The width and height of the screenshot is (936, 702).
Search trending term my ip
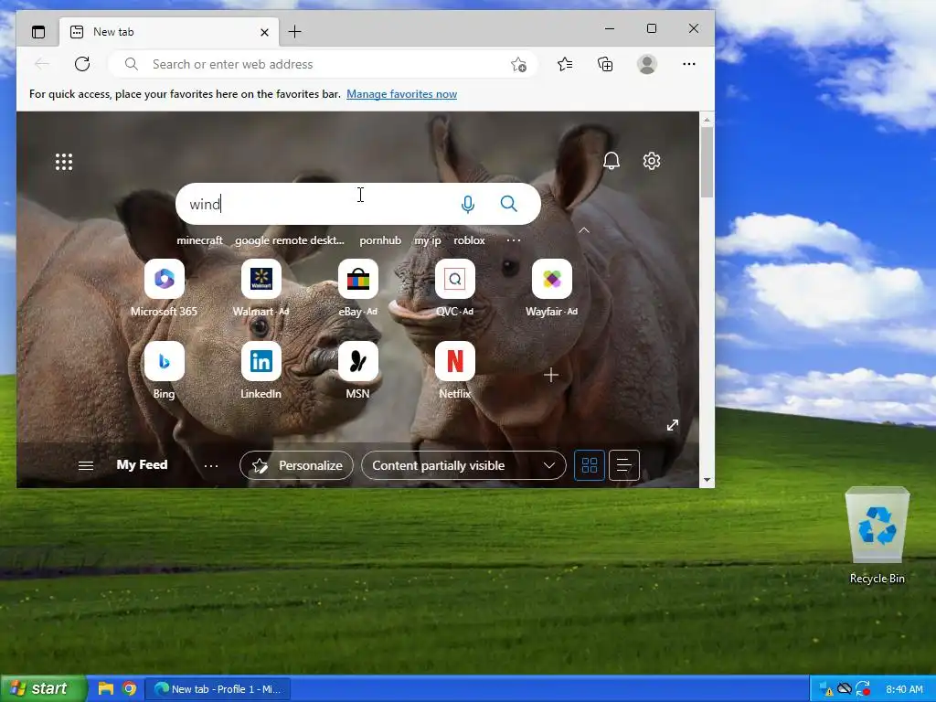pos(428,240)
